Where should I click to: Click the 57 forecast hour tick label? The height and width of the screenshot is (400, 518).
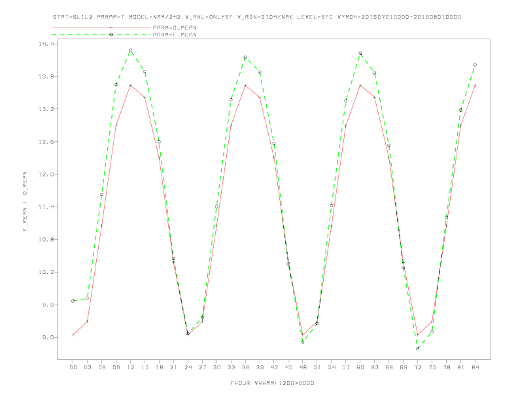pyautogui.click(x=346, y=367)
